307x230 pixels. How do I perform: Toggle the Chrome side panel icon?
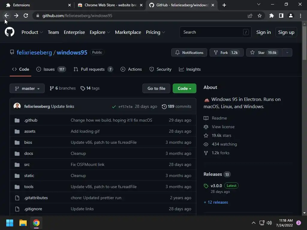click(281, 16)
